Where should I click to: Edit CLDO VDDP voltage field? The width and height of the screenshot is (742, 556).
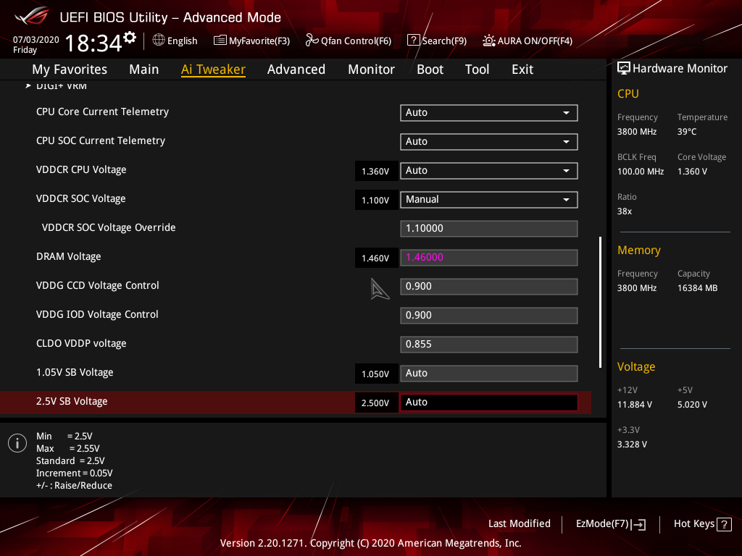[489, 344]
